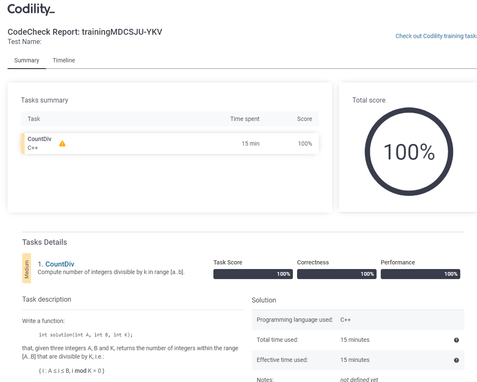Image resolution: width=477 pixels, height=382 pixels.
Task: Click the 100% score in CountDiv row
Action: pos(305,144)
